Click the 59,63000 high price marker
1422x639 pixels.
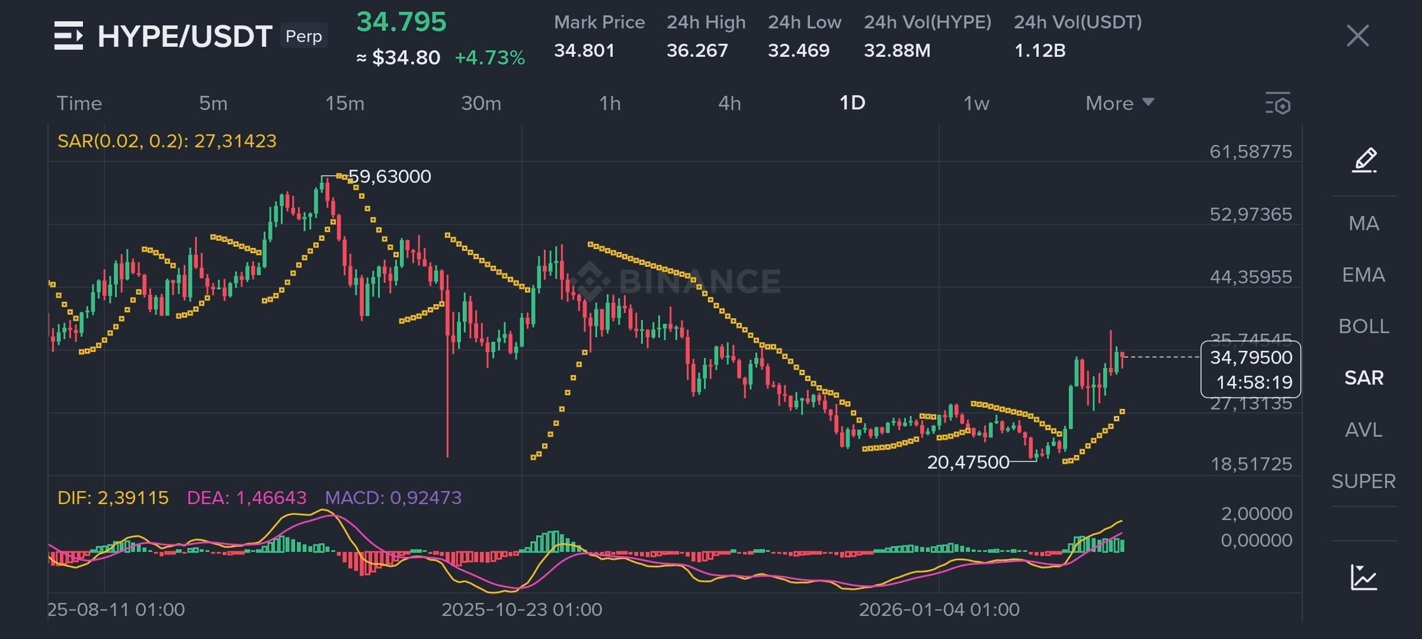point(389,176)
